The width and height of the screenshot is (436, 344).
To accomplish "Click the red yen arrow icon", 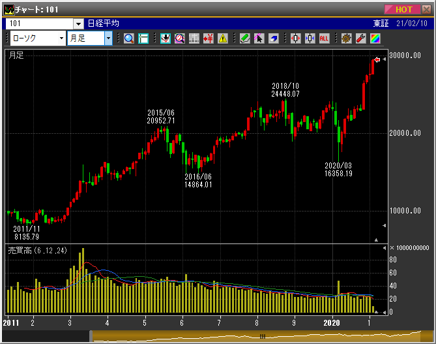I will (209, 39).
